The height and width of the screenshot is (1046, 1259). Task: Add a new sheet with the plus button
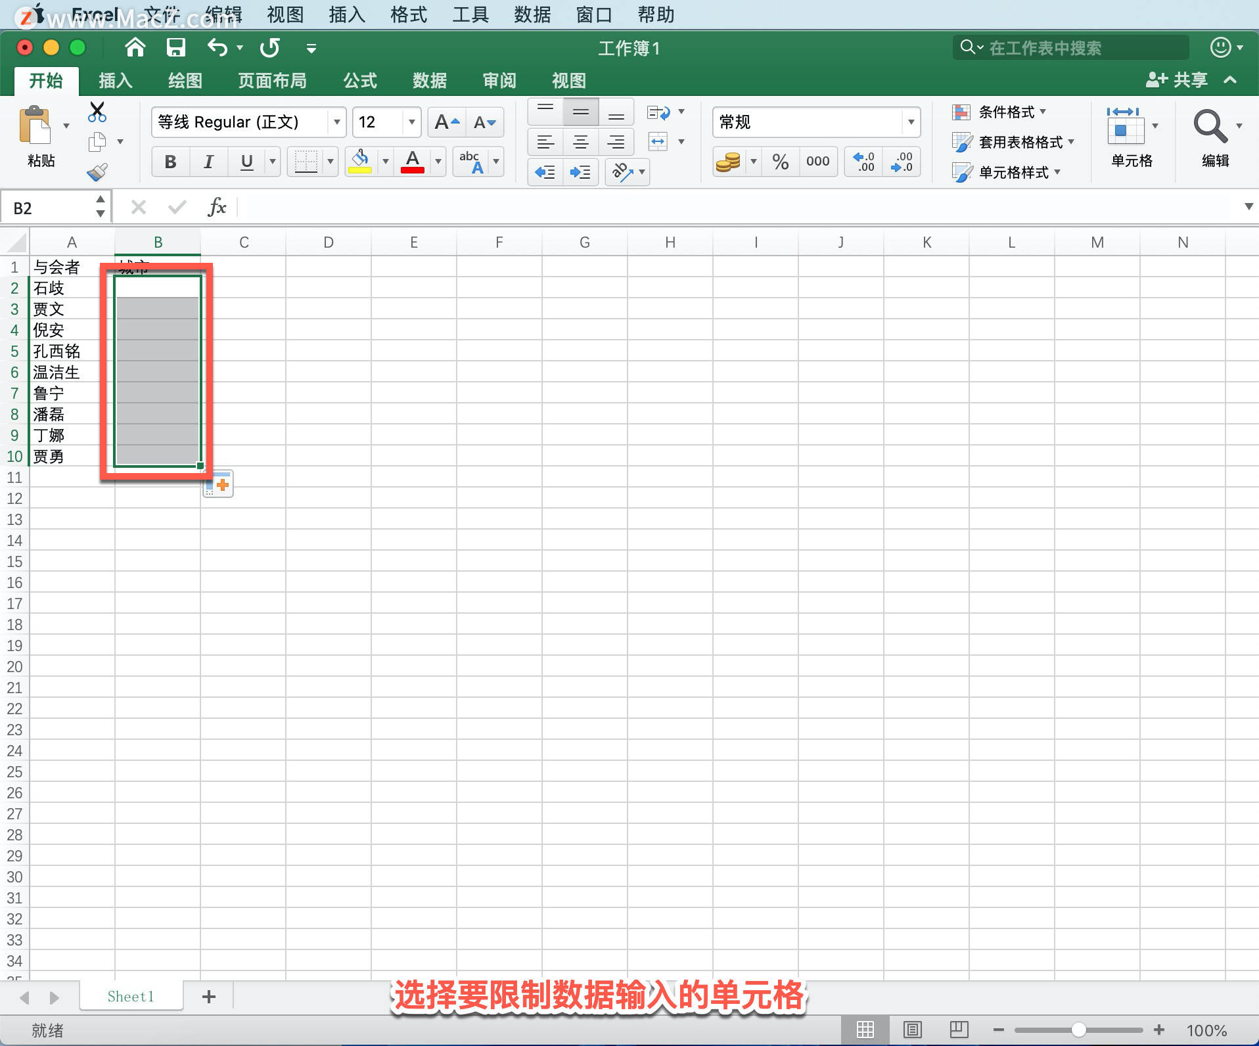click(208, 996)
